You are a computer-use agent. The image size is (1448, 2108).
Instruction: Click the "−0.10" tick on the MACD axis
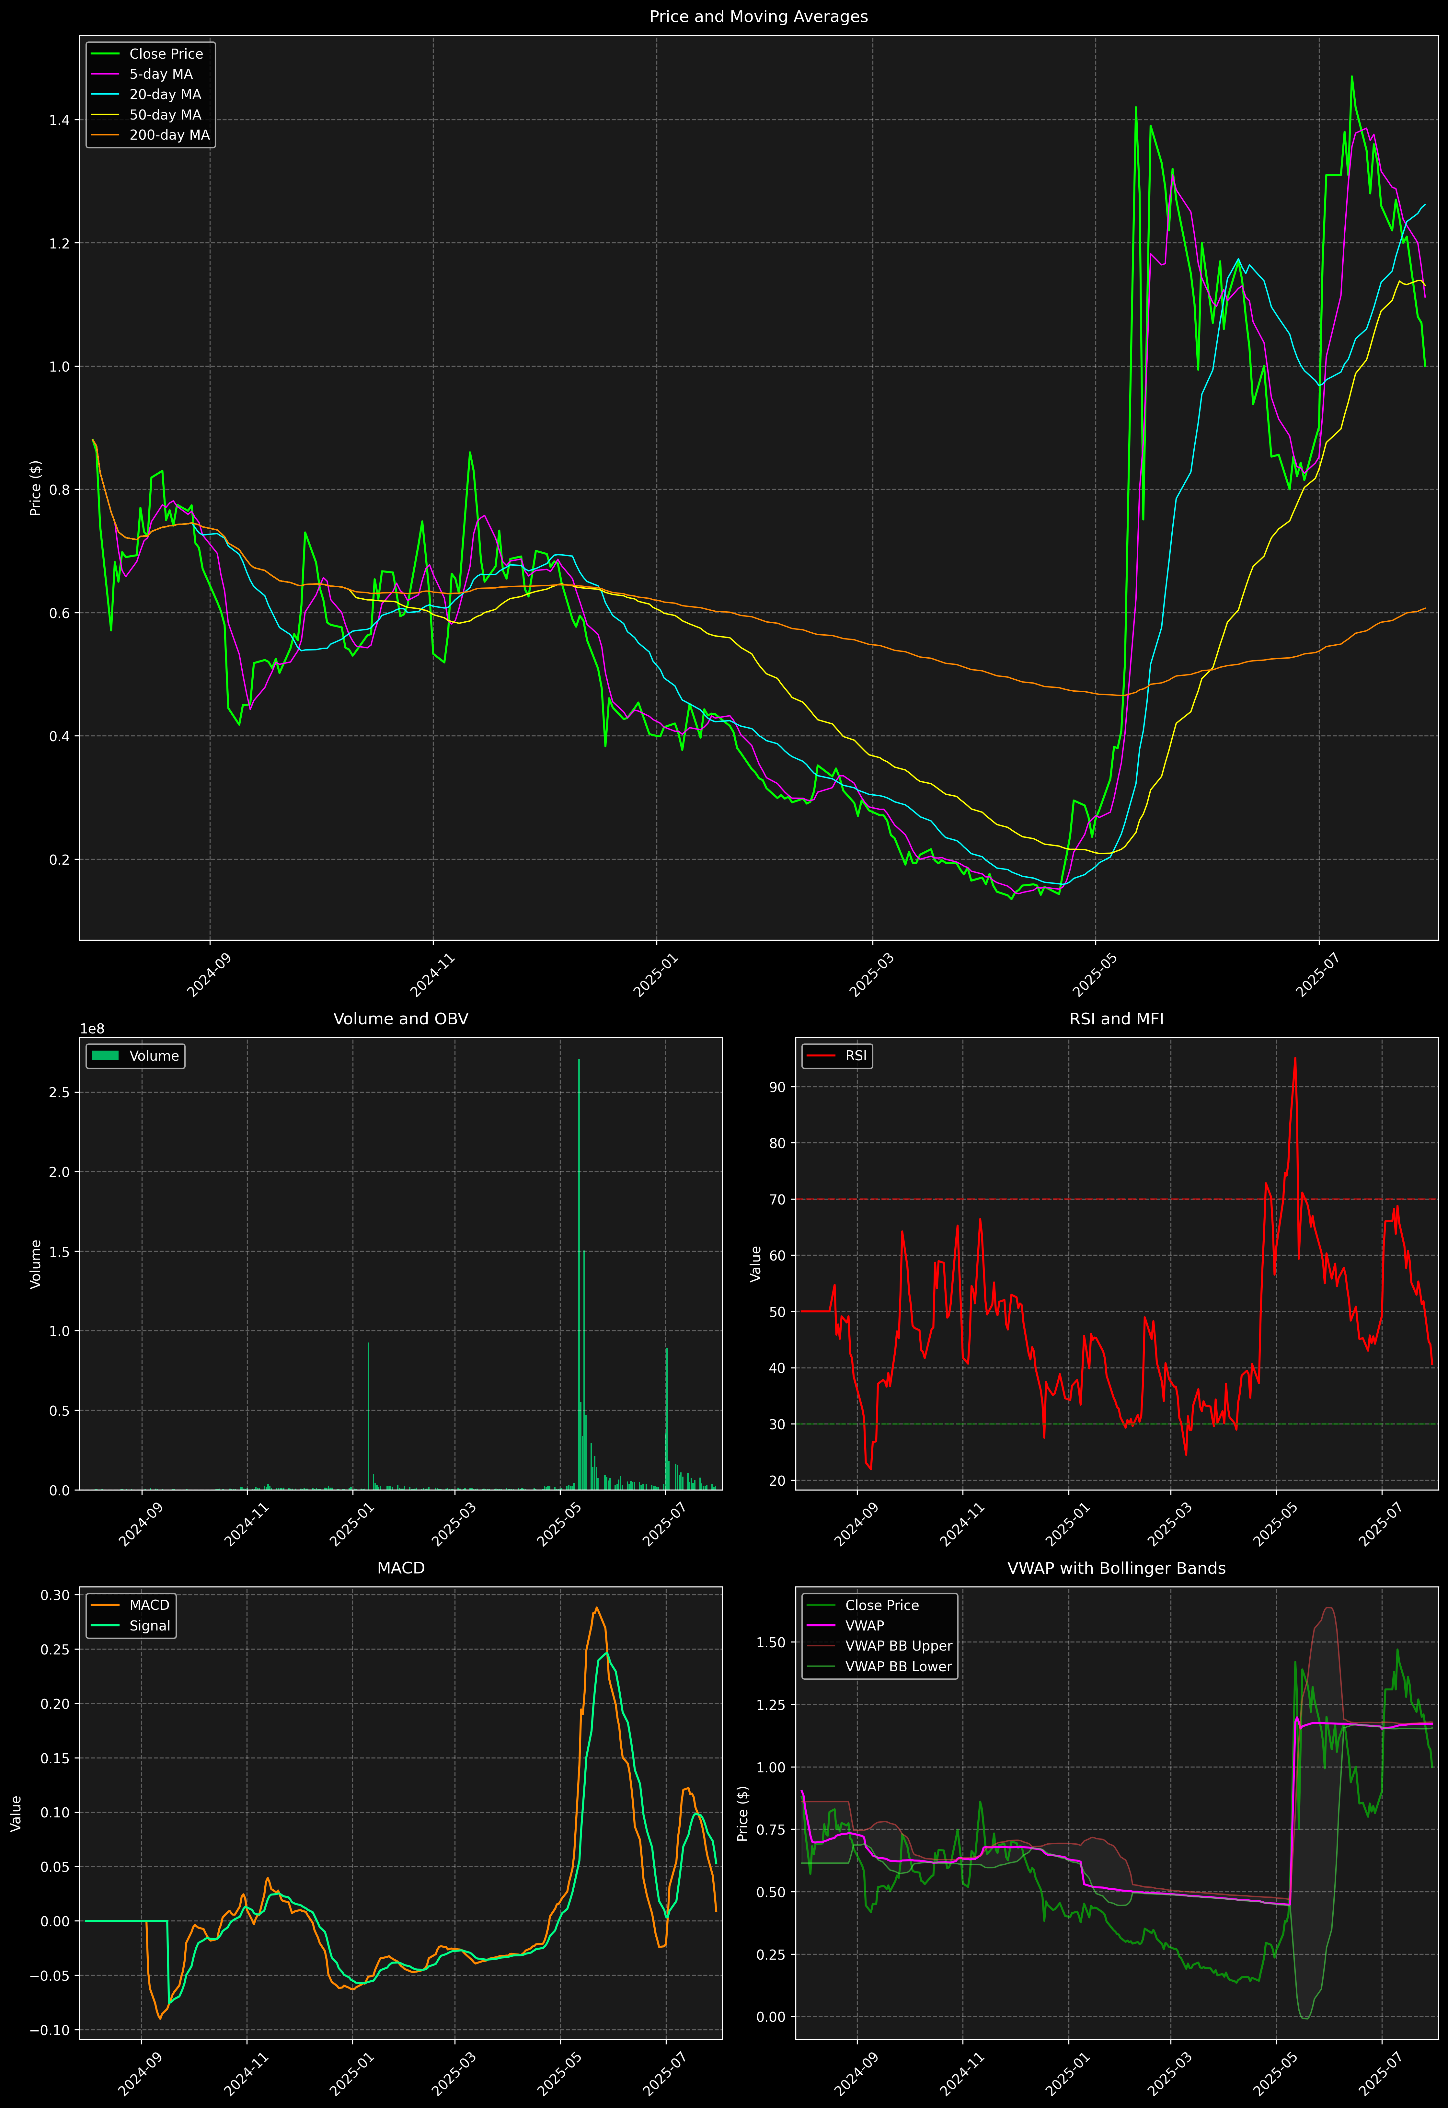pos(50,2030)
